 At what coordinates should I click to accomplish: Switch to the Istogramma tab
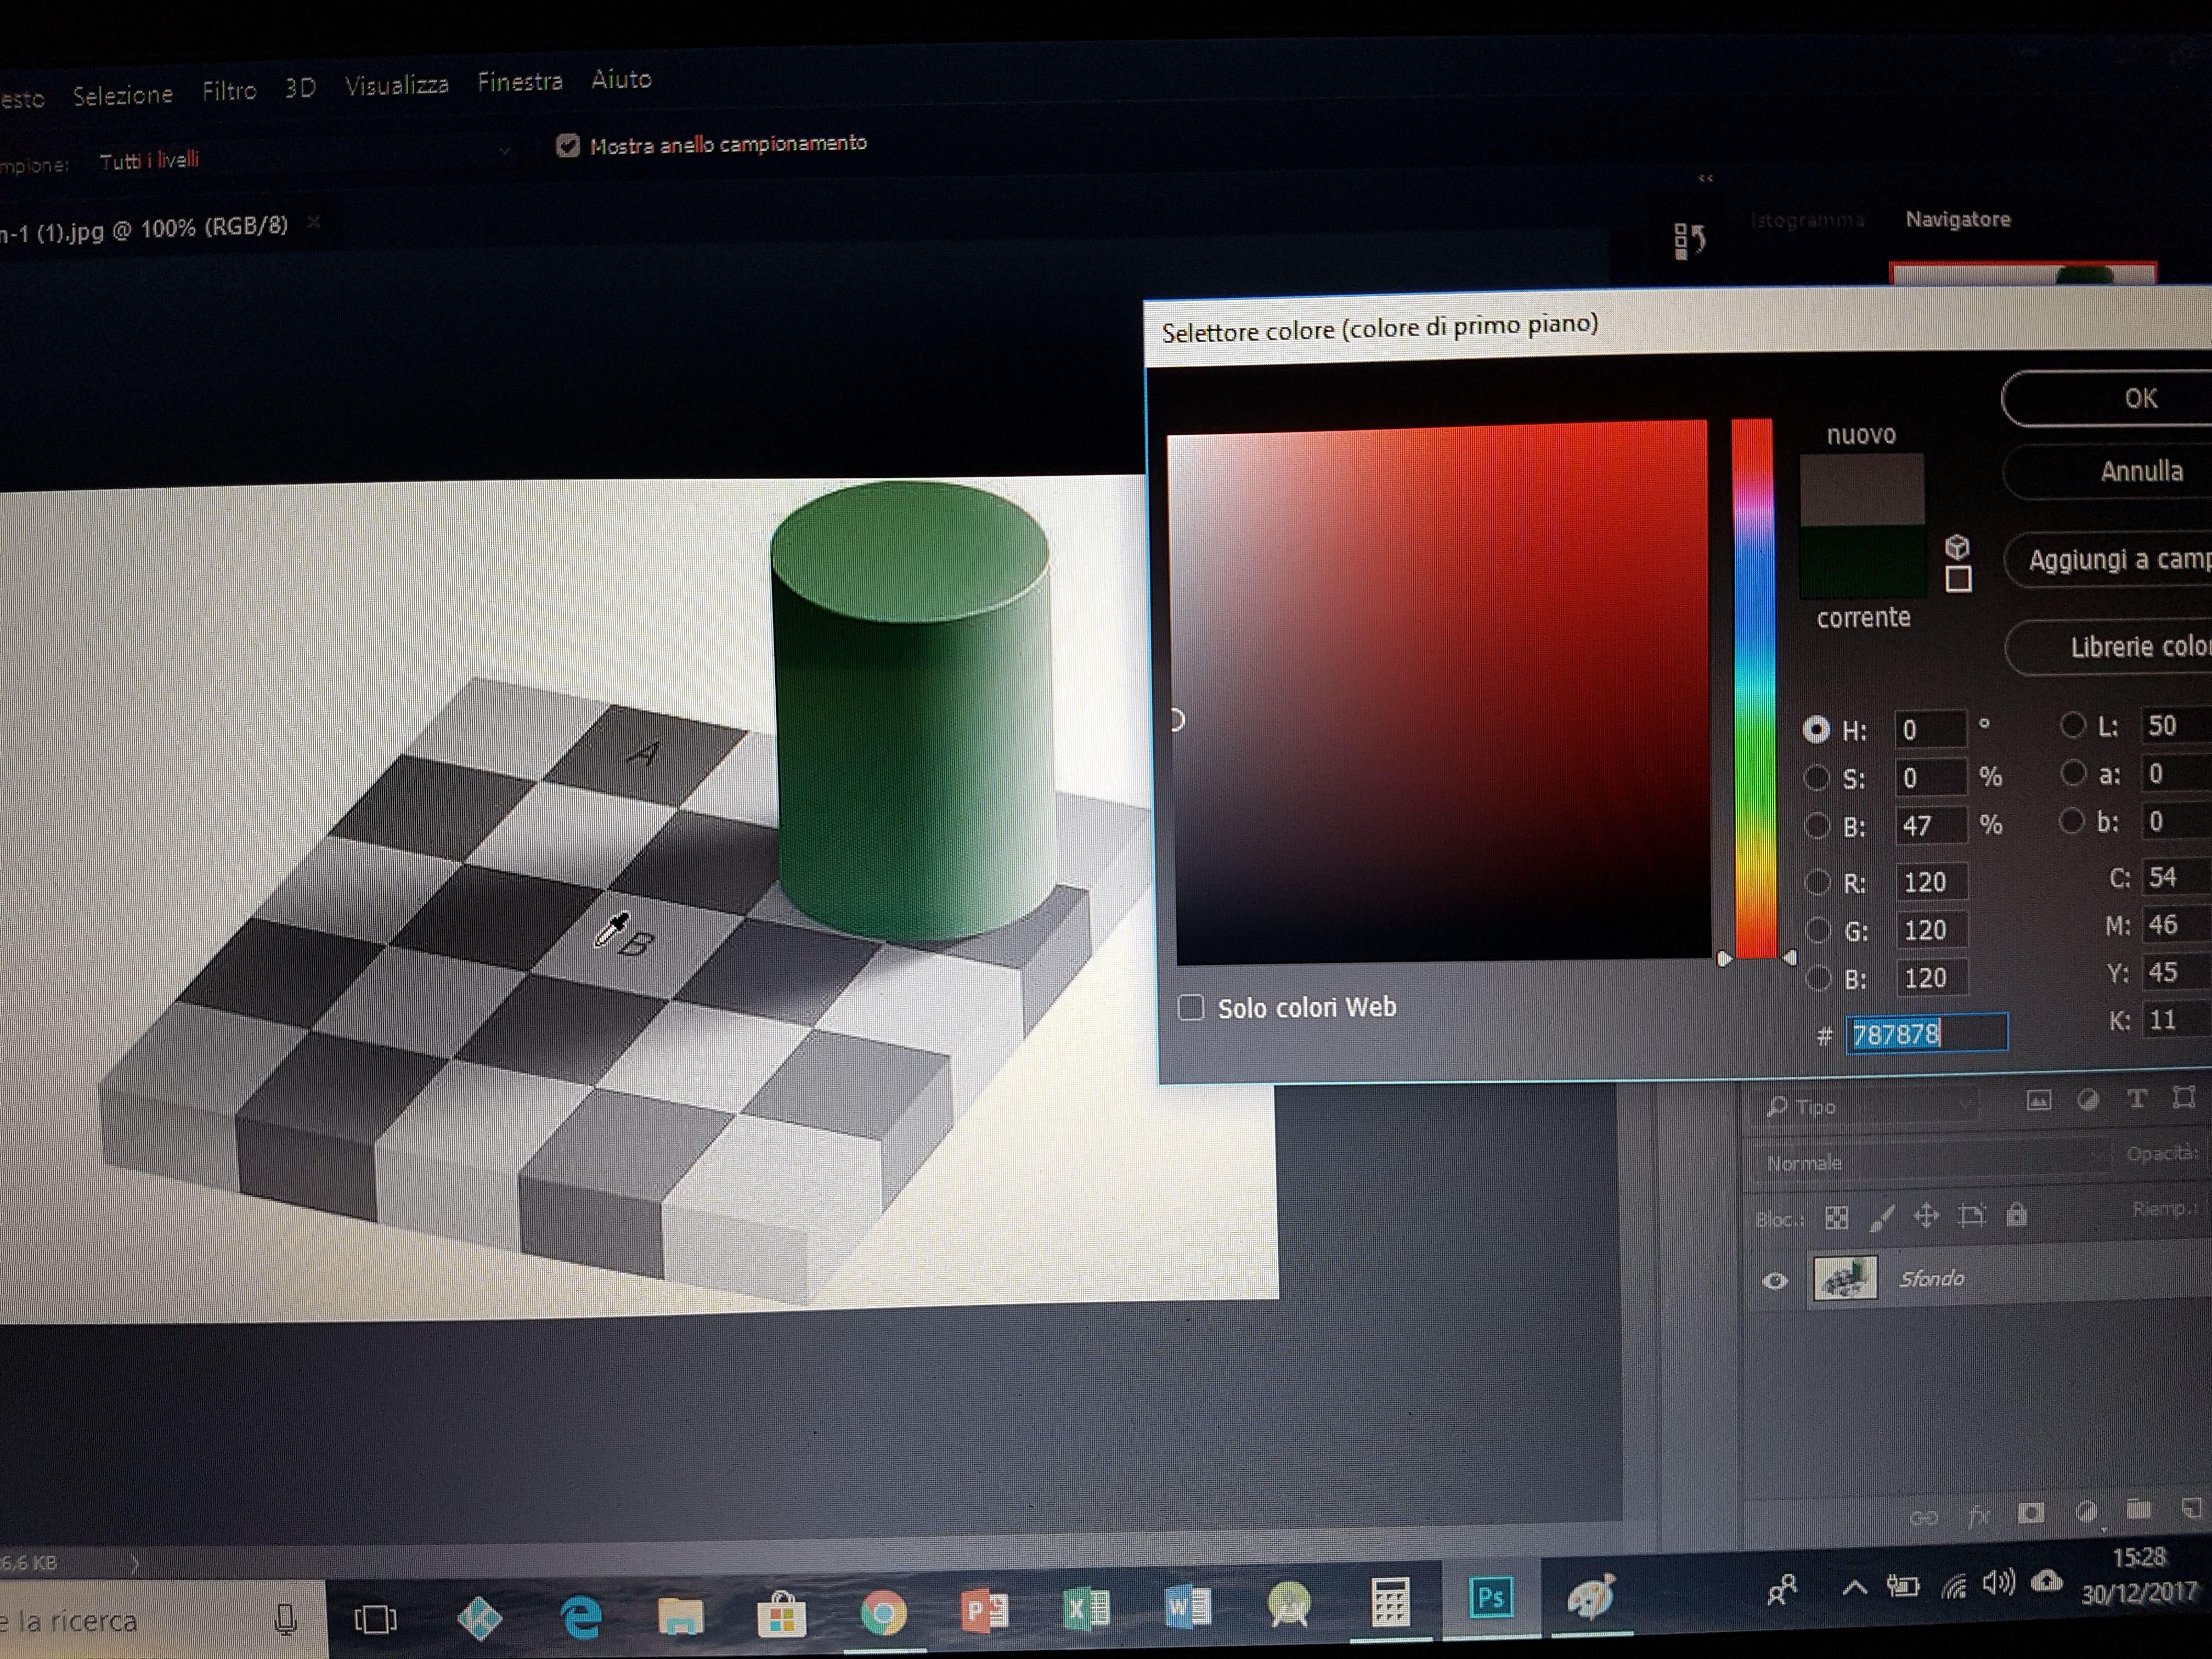[x=1807, y=220]
